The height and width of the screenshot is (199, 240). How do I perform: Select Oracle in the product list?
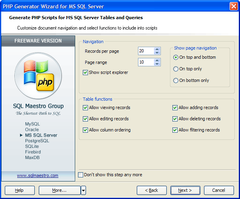click(32, 129)
